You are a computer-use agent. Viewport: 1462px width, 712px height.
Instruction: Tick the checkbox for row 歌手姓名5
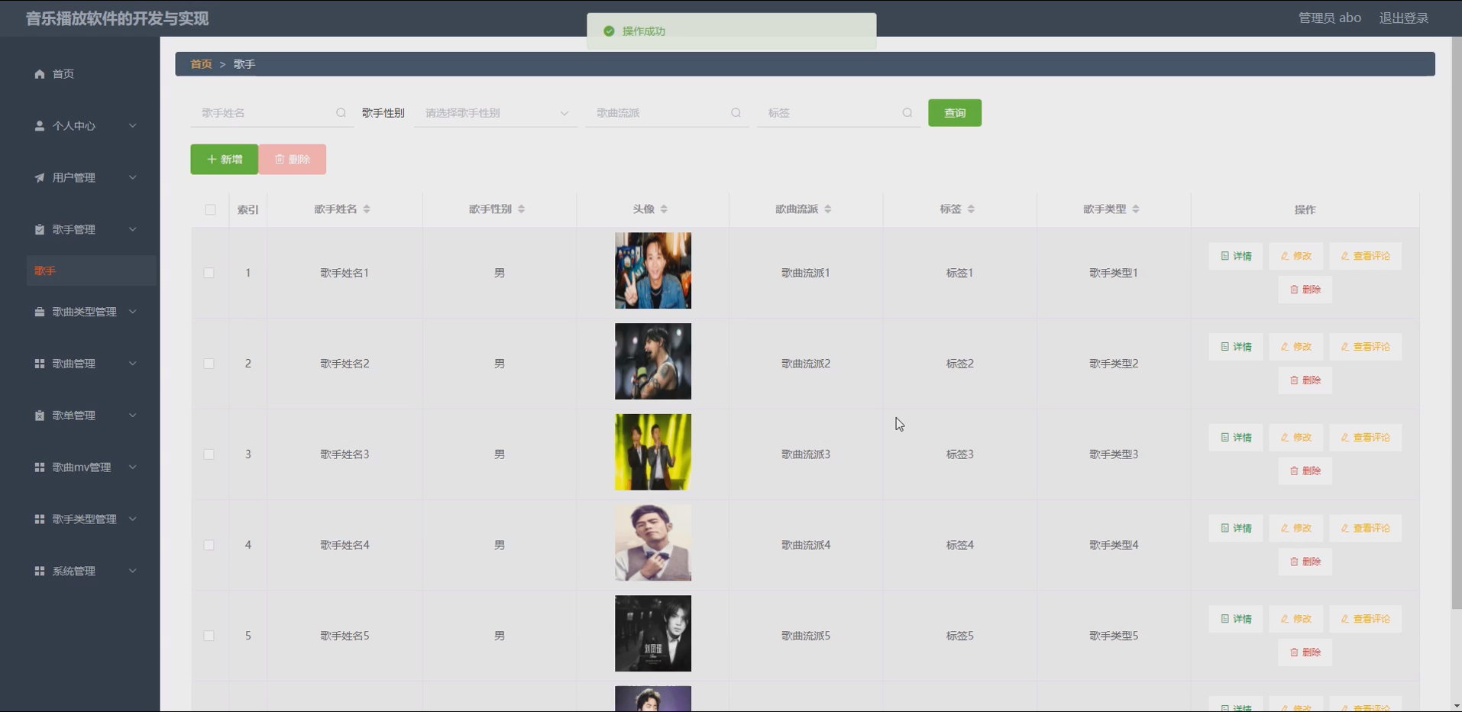(209, 636)
